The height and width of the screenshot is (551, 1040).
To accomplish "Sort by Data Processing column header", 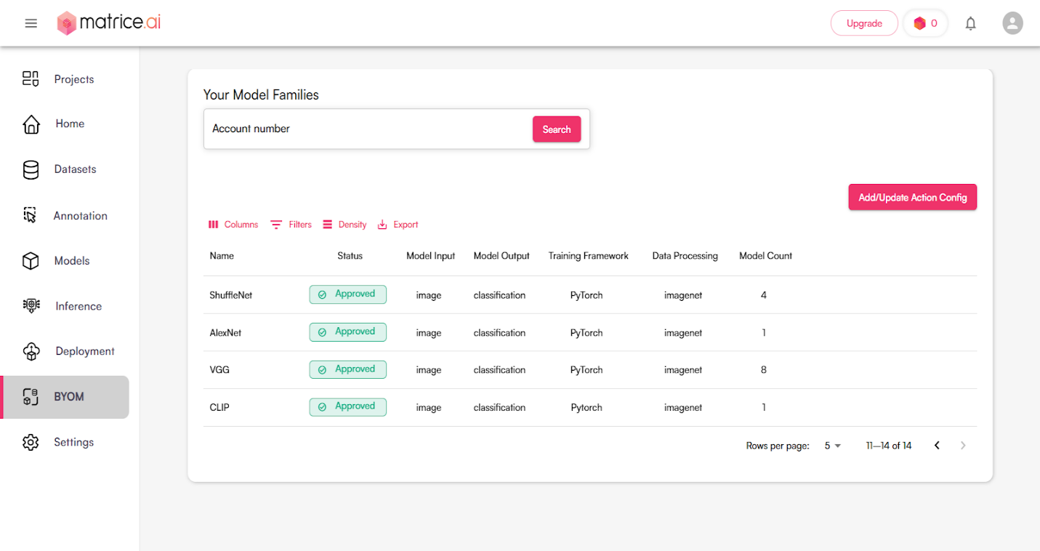I will coord(685,256).
